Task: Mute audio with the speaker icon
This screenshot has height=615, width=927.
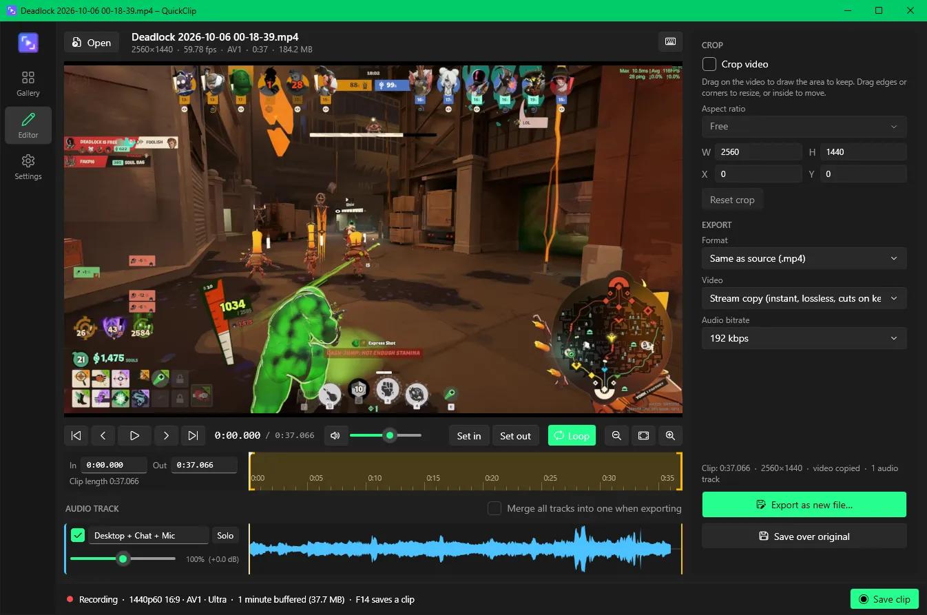Action: 335,435
